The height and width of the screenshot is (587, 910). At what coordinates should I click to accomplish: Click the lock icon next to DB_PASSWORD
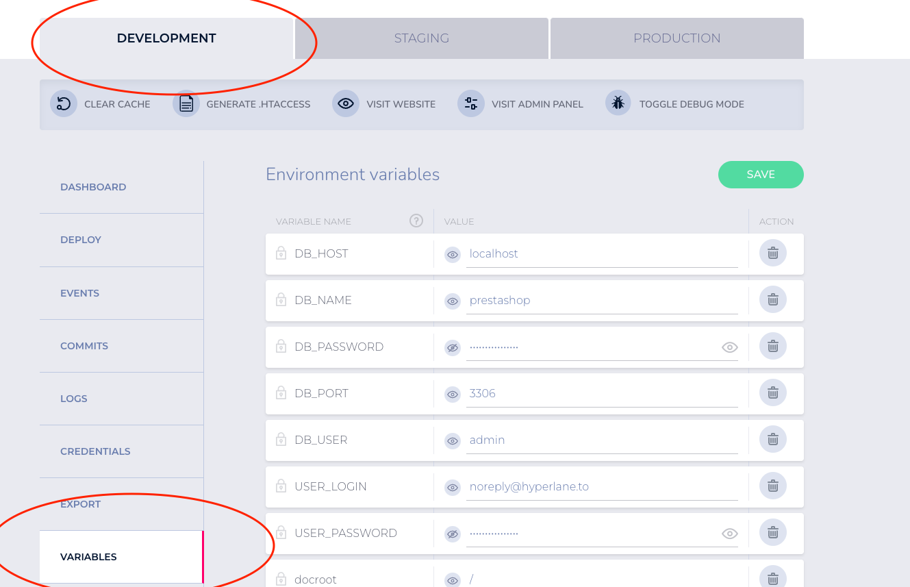pos(281,347)
